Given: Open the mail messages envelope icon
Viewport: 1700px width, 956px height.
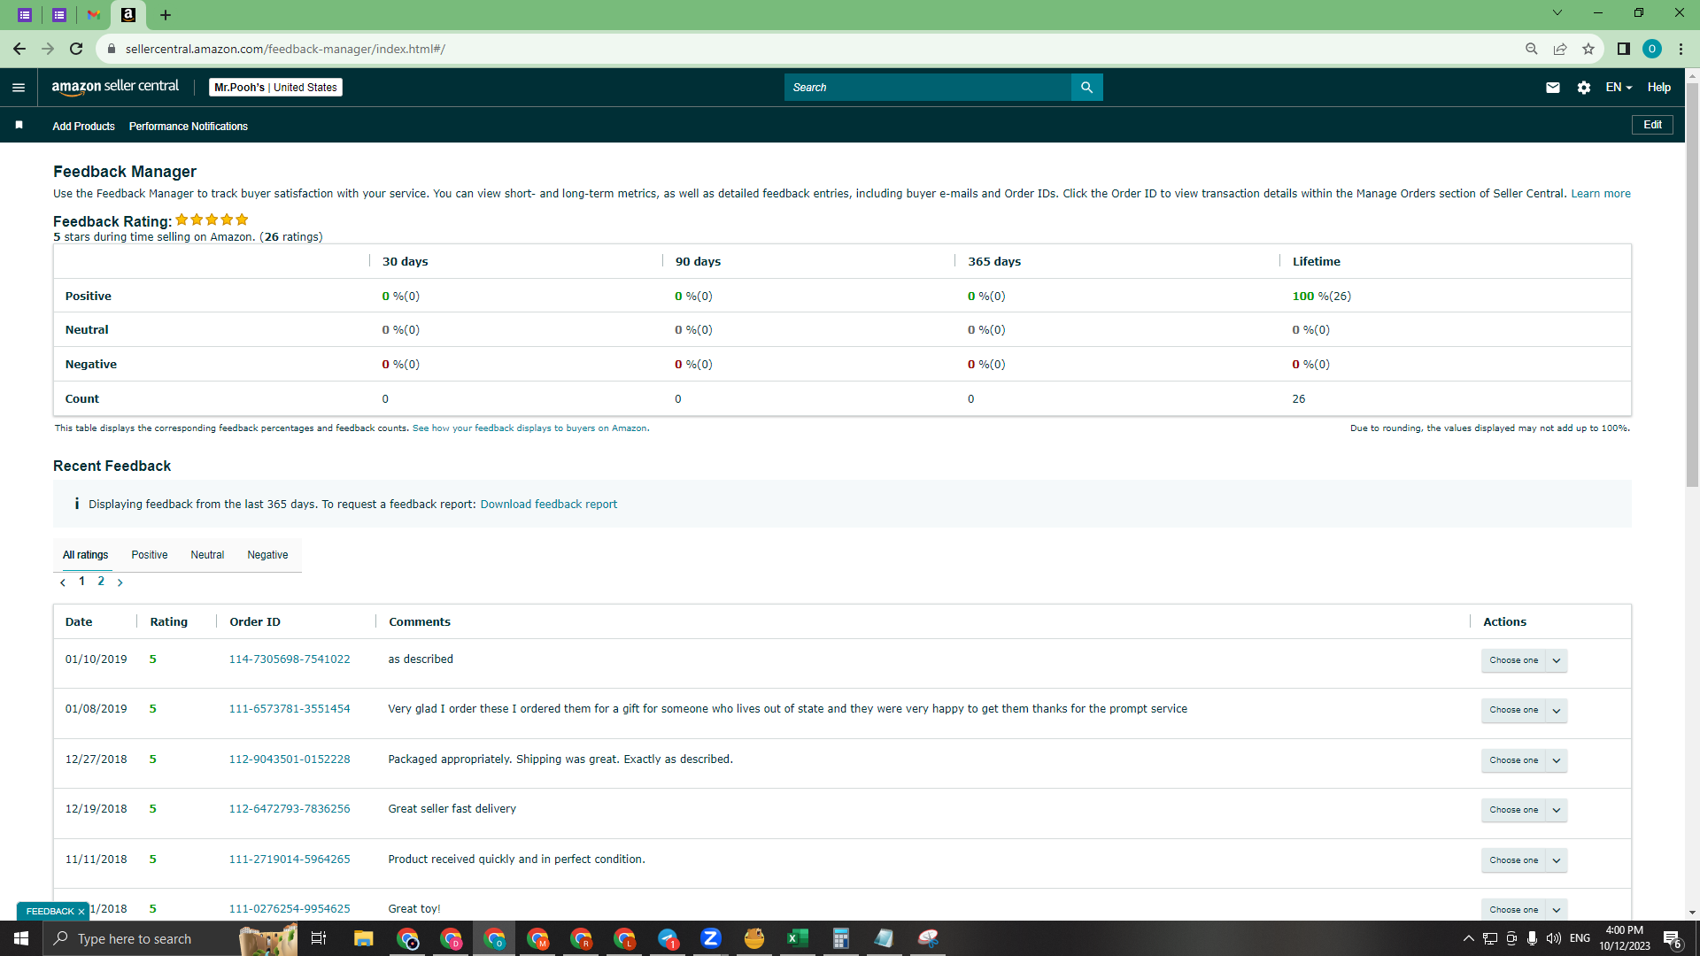Looking at the screenshot, I should (1552, 88).
